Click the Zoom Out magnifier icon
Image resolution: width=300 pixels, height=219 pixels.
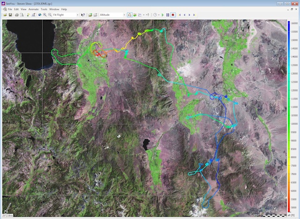click(50, 15)
